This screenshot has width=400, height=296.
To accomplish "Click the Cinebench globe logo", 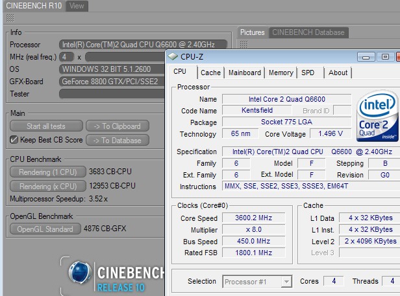I will pyautogui.click(x=80, y=273).
